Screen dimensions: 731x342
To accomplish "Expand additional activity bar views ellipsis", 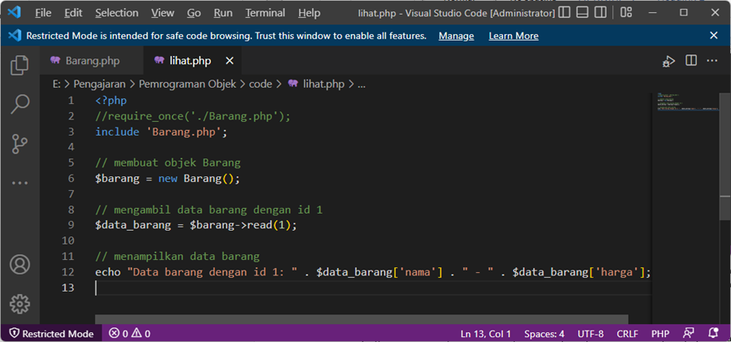I will click(19, 183).
